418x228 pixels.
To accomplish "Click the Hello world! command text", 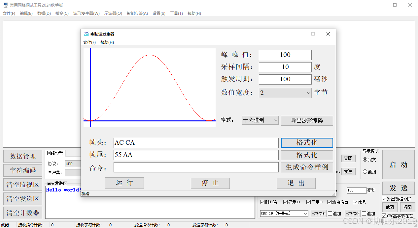I will click(x=63, y=190).
